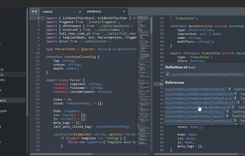Click the split-view icon next to Comment.ts:8
This screenshot has width=245, height=156.
[234, 120]
